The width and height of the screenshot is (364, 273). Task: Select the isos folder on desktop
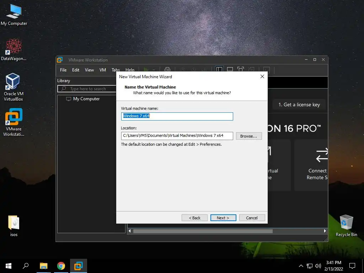point(14,226)
